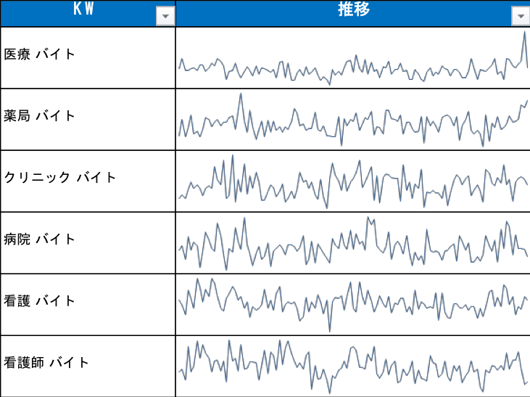Select the 病院 バイト trend sparkline
530x397 pixels.
click(x=352, y=244)
